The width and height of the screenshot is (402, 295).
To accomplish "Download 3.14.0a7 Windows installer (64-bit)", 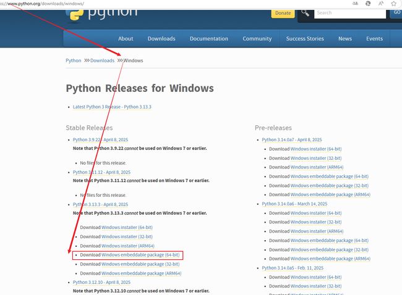I will (x=316, y=149).
